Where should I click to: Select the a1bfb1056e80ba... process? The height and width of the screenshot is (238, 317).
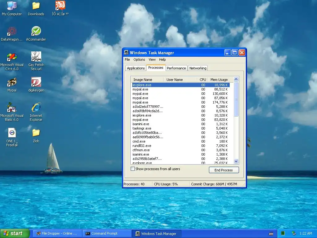point(181,133)
